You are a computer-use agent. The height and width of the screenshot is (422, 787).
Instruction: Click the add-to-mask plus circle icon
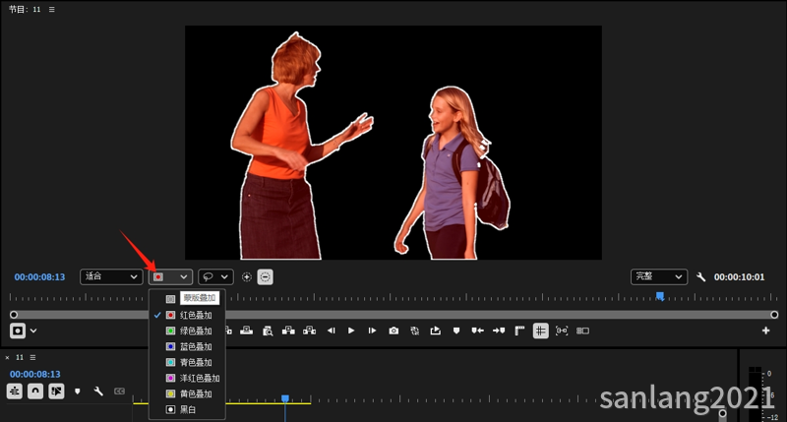(x=247, y=277)
